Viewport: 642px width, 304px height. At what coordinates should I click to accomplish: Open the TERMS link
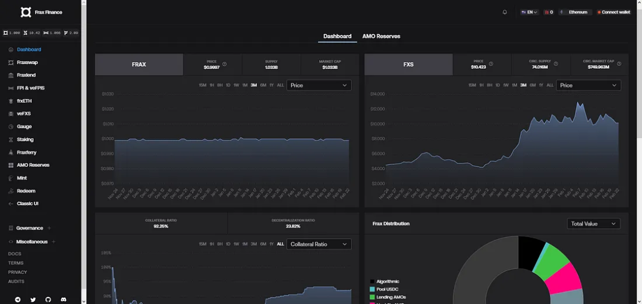point(15,263)
